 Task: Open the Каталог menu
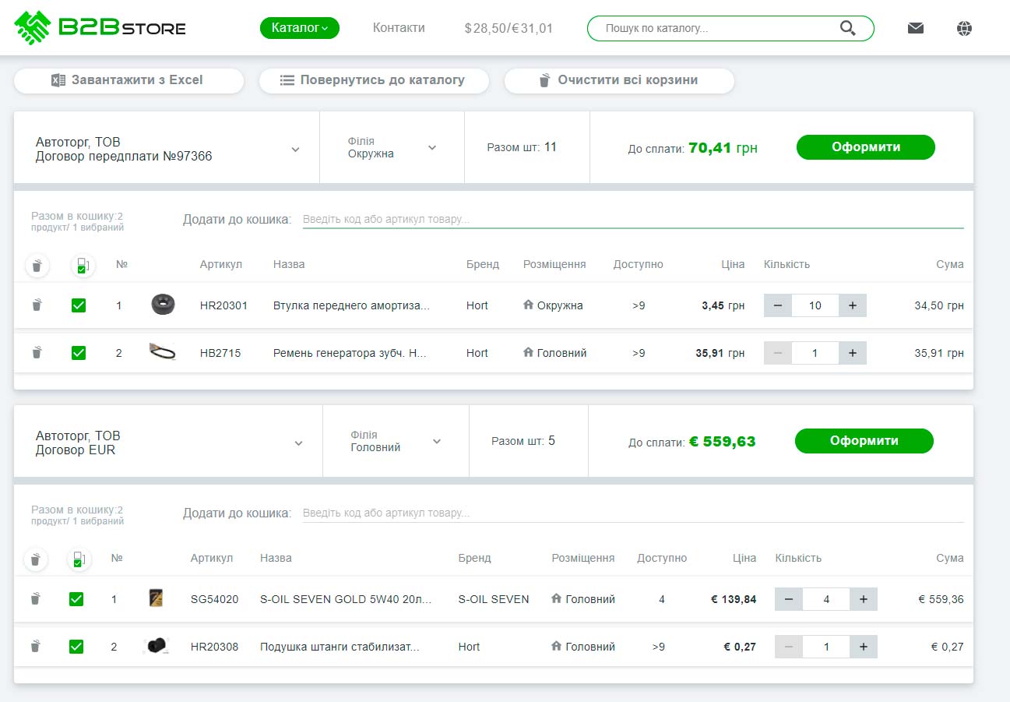(299, 28)
